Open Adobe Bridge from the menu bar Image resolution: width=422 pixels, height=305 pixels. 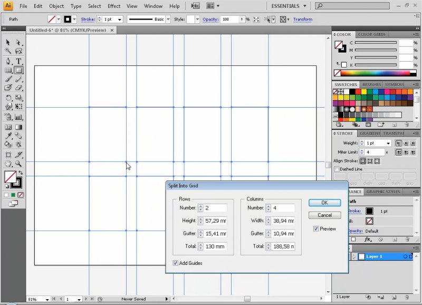195,6
